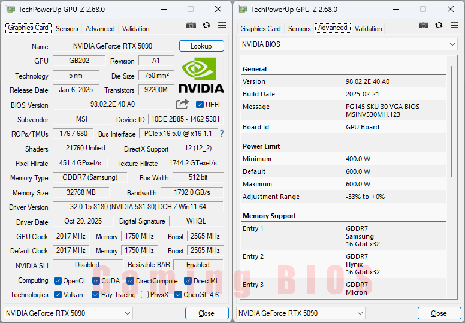Click the screenshot camera icon in right window
This screenshot has width=465, height=323.
(424, 26)
